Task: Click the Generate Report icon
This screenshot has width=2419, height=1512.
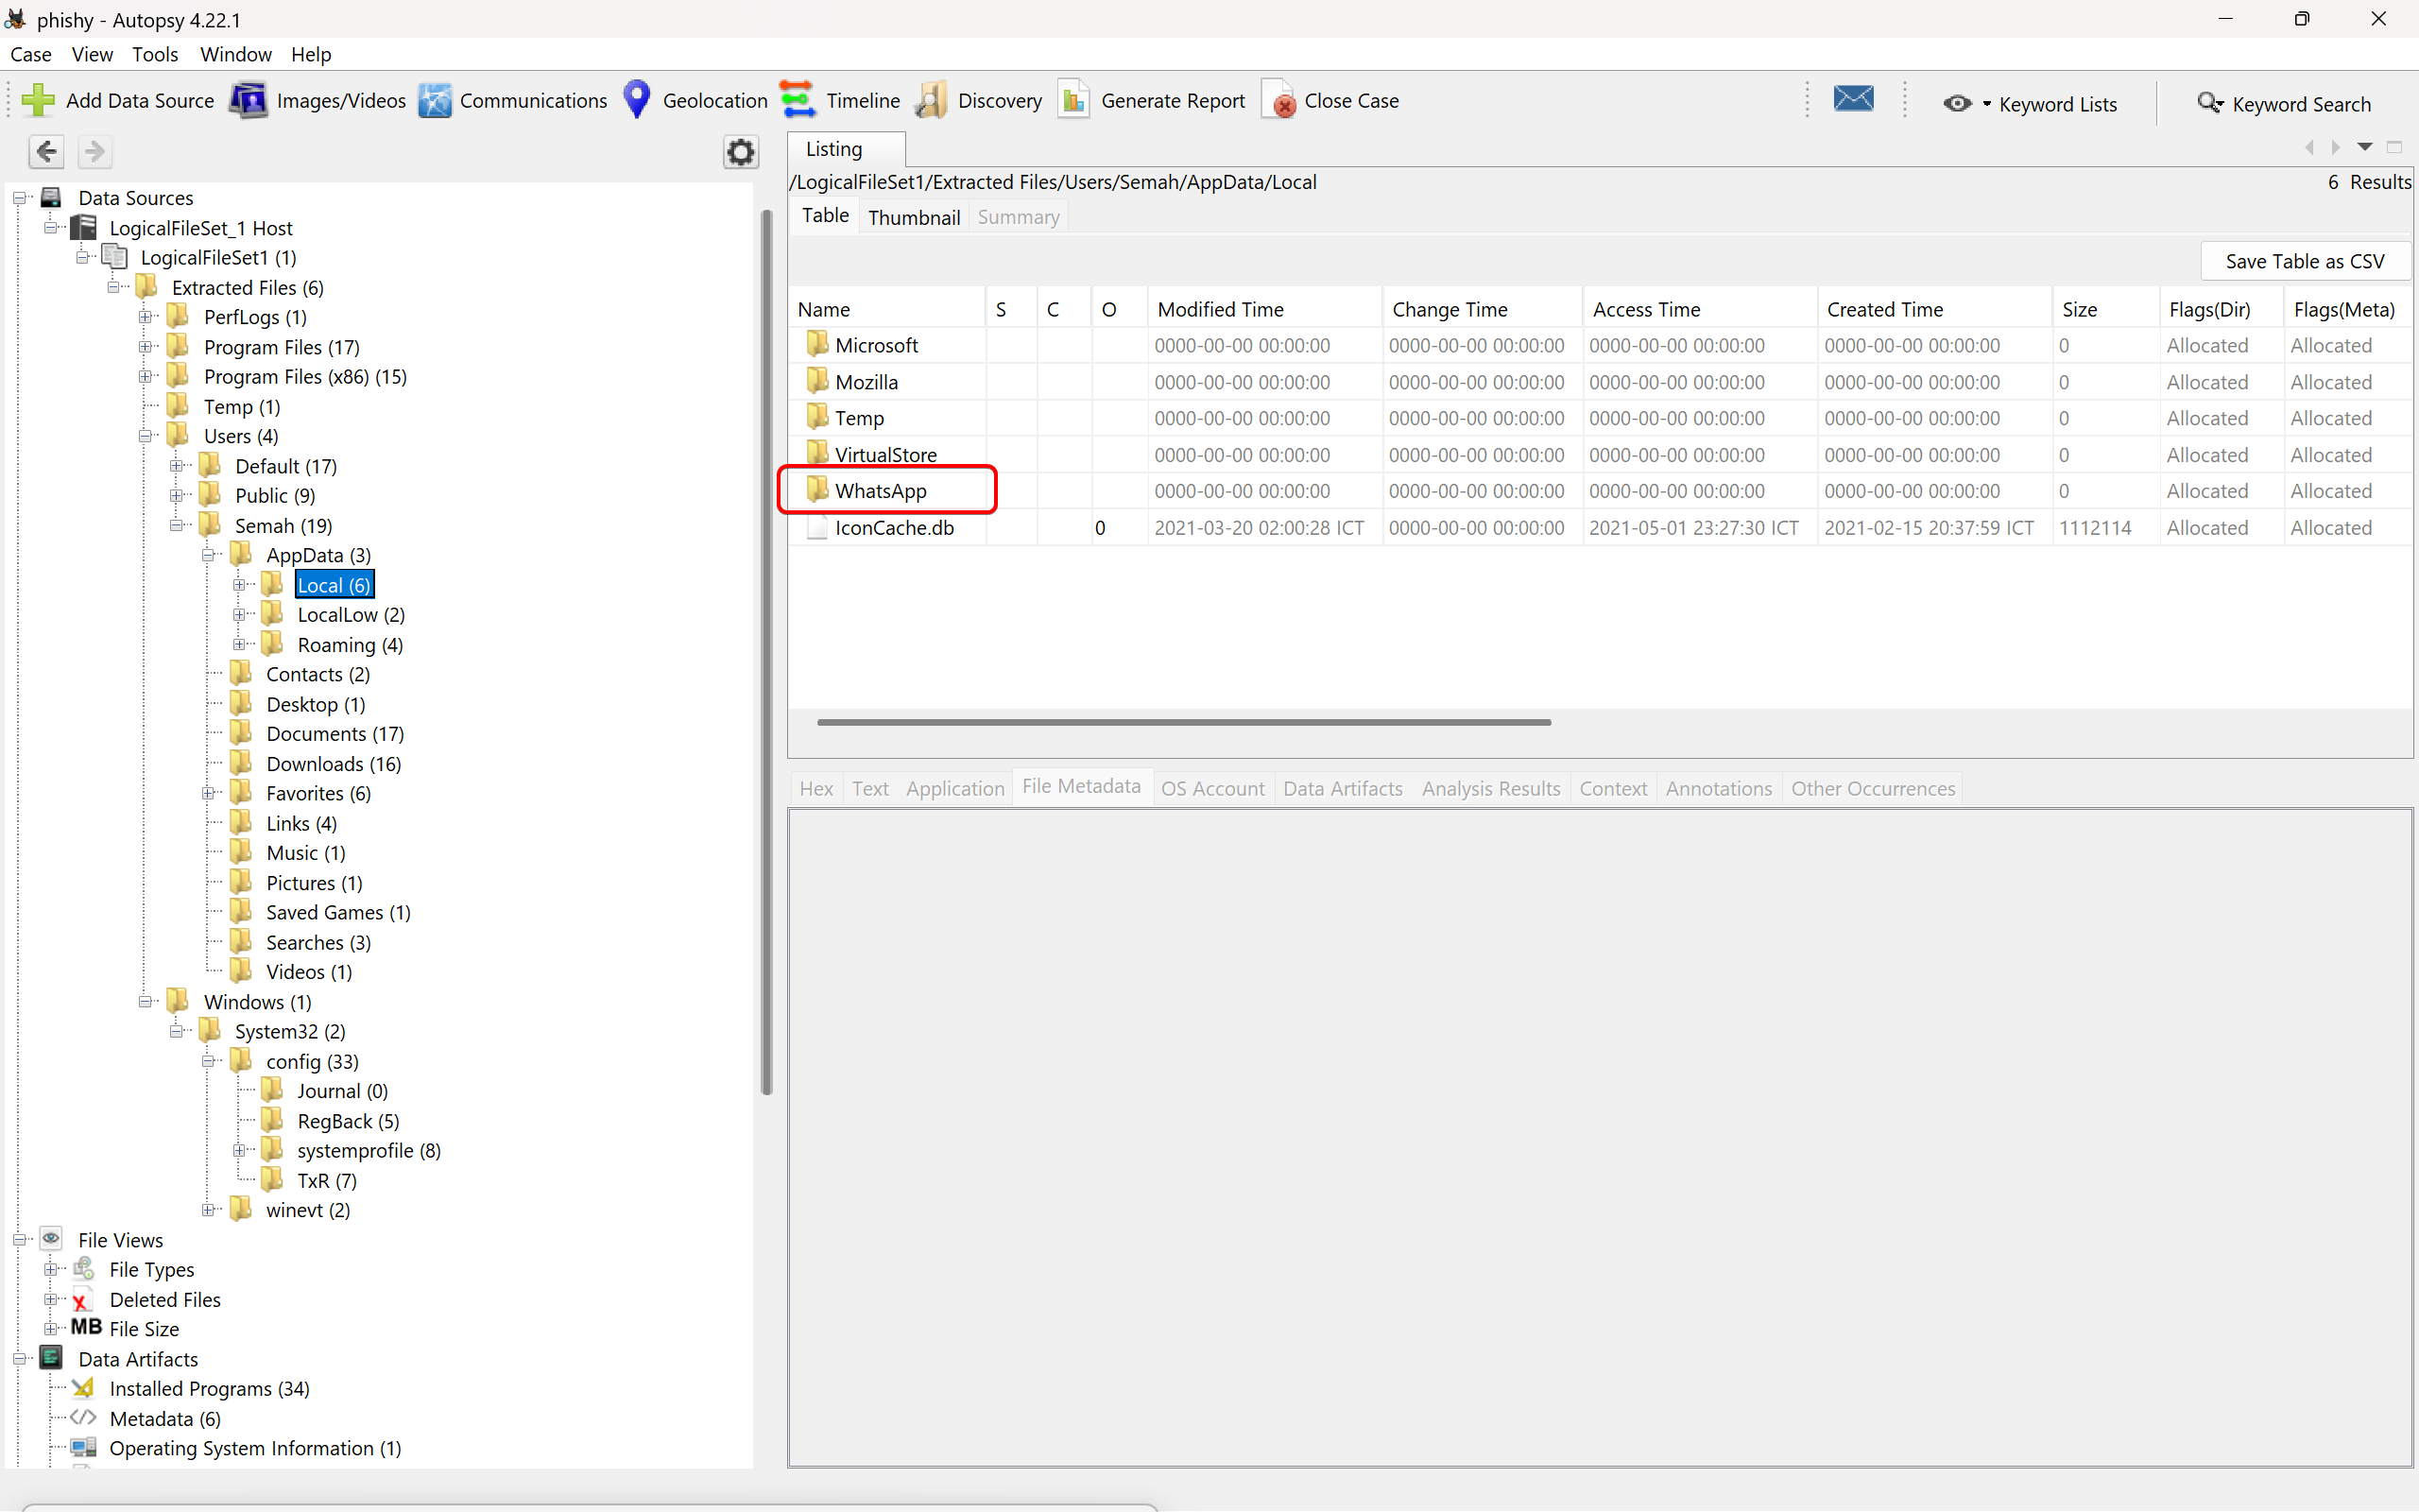Action: pos(1073,100)
